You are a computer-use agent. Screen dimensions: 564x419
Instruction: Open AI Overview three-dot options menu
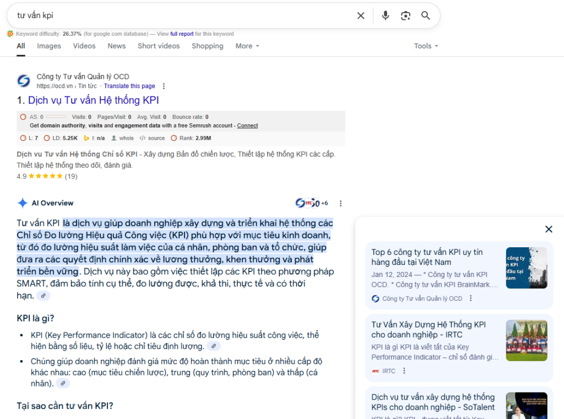[x=340, y=203]
